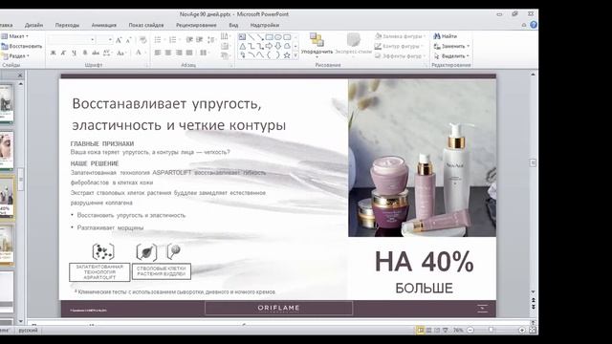Open Показ слайдов ribbon tab
The height and width of the screenshot is (344, 612).
(146, 25)
